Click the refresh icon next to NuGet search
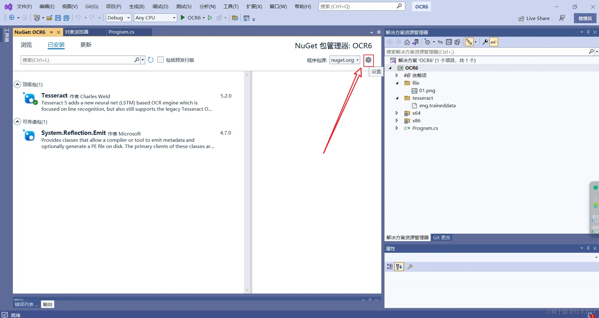 [151, 60]
